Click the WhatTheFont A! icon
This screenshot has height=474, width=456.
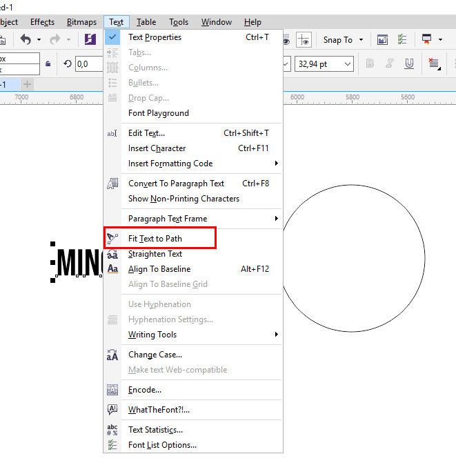click(112, 410)
